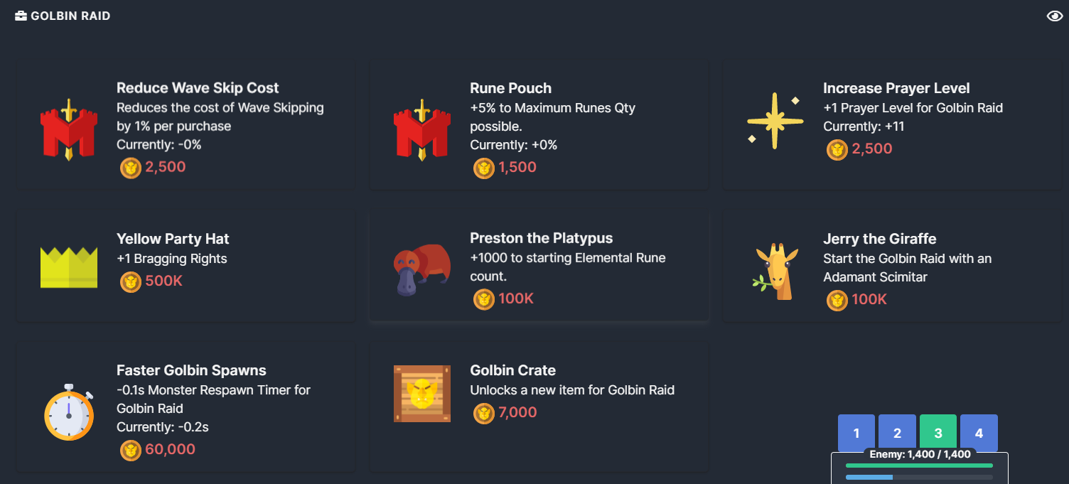Select the Increase Prayer Level star icon
This screenshot has width=1069, height=484.
tap(775, 121)
